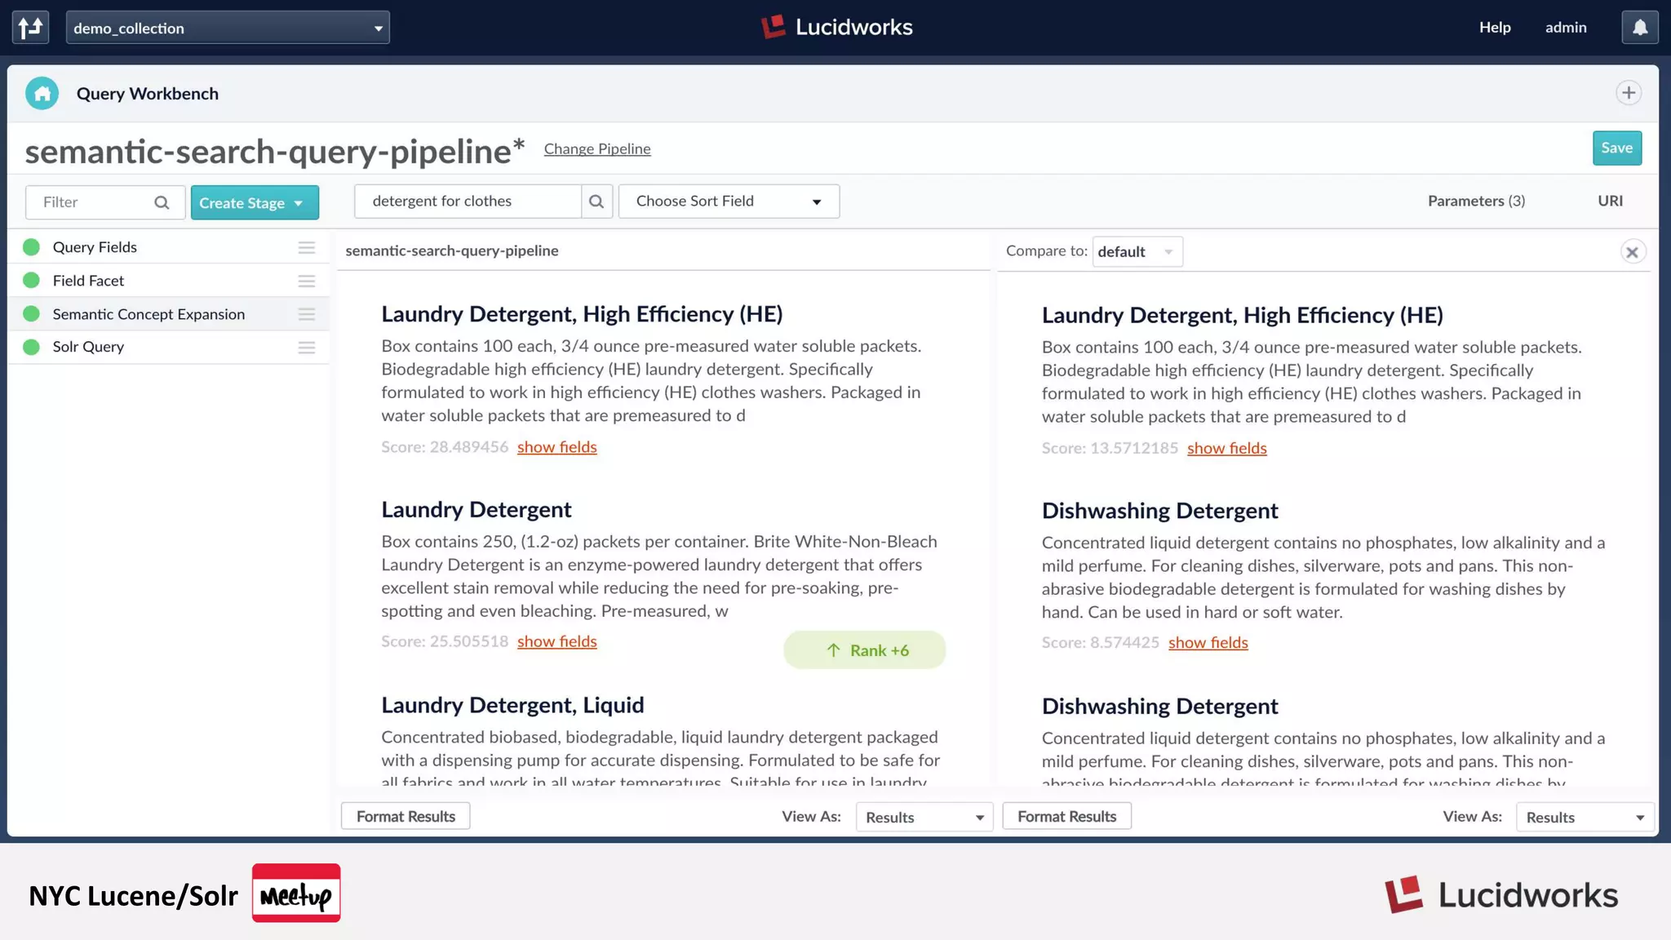Screen dimensions: 1671x940
Task: Toggle the Semantic Concept Expansion stage status dot
Action: tap(32, 314)
